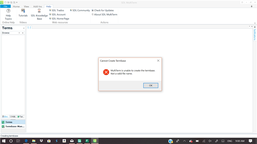Close the active entry document tab
Viewport: 257px width, 144px height.
pyautogui.click(x=252, y=26)
